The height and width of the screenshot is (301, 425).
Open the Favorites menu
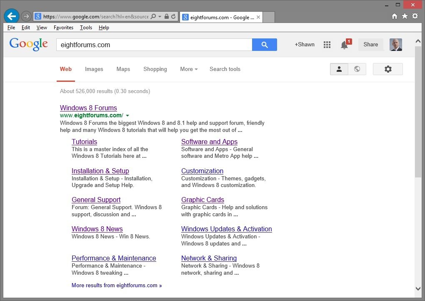(x=63, y=28)
